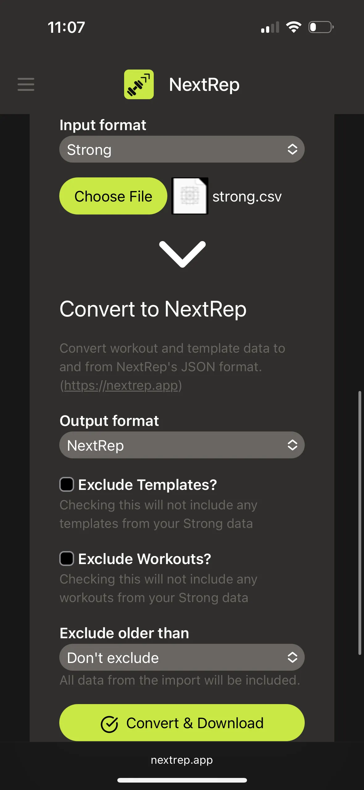Image resolution: width=364 pixels, height=790 pixels.
Task: Open the Input format Strong dropdown
Action: [182, 149]
